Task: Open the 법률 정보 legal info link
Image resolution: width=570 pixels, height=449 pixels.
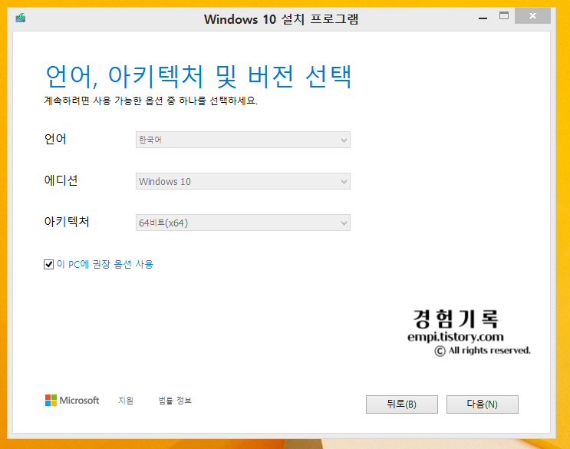Action: [x=175, y=401]
